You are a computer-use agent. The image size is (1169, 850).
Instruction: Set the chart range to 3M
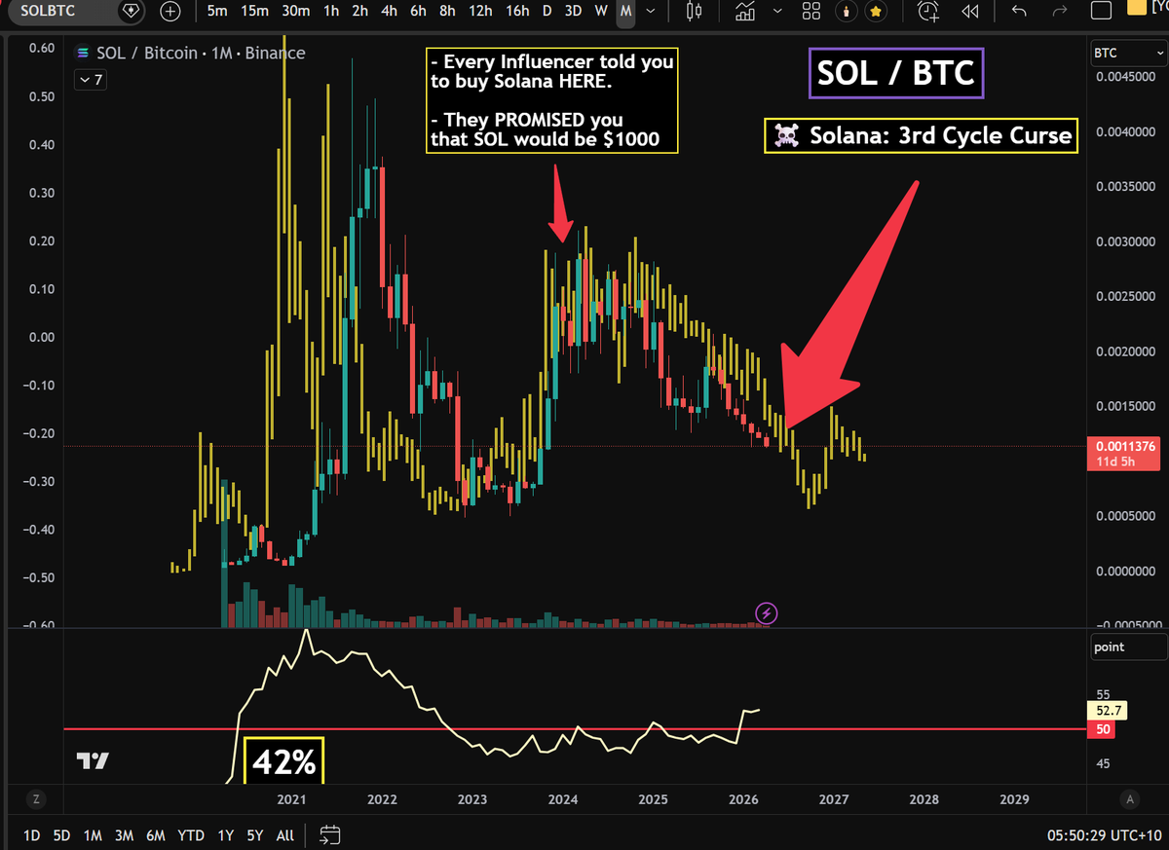tap(124, 834)
